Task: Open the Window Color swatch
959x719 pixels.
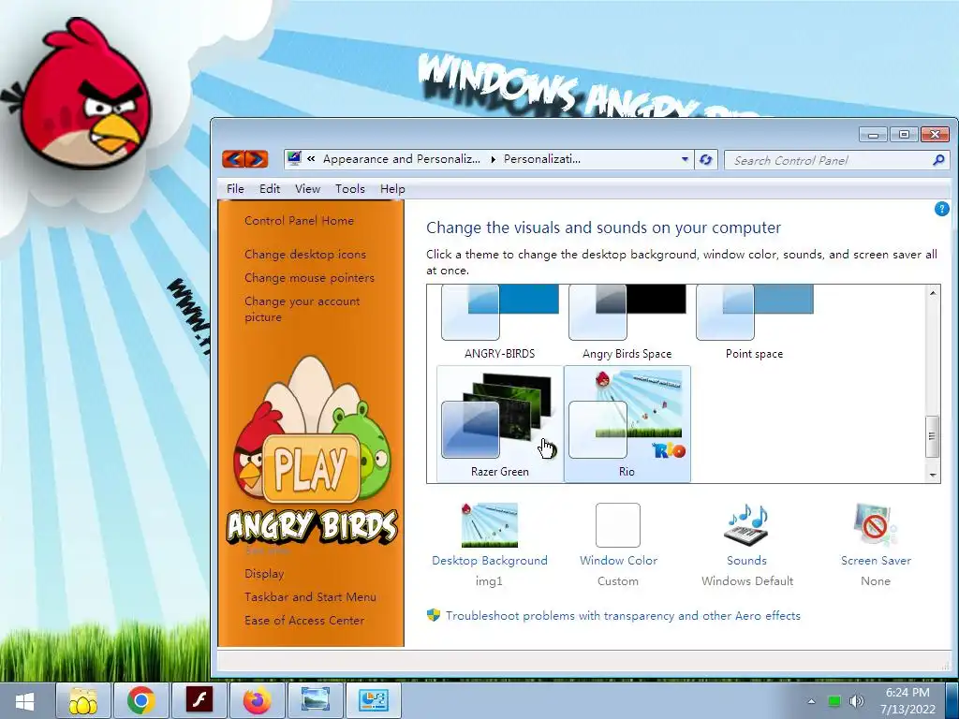Action: 618,524
